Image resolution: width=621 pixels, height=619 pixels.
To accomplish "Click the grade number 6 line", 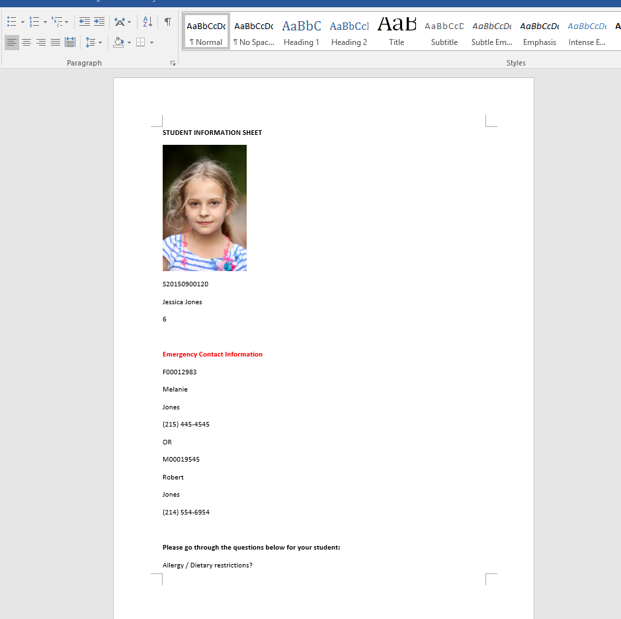I will pos(165,319).
